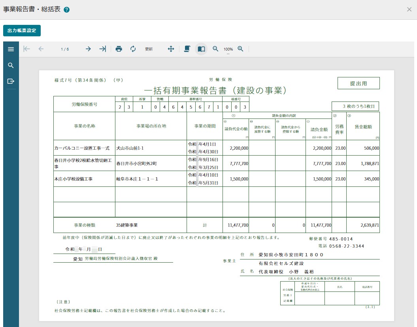Go to the first page
The height and width of the screenshot is (327, 417).
click(26, 49)
